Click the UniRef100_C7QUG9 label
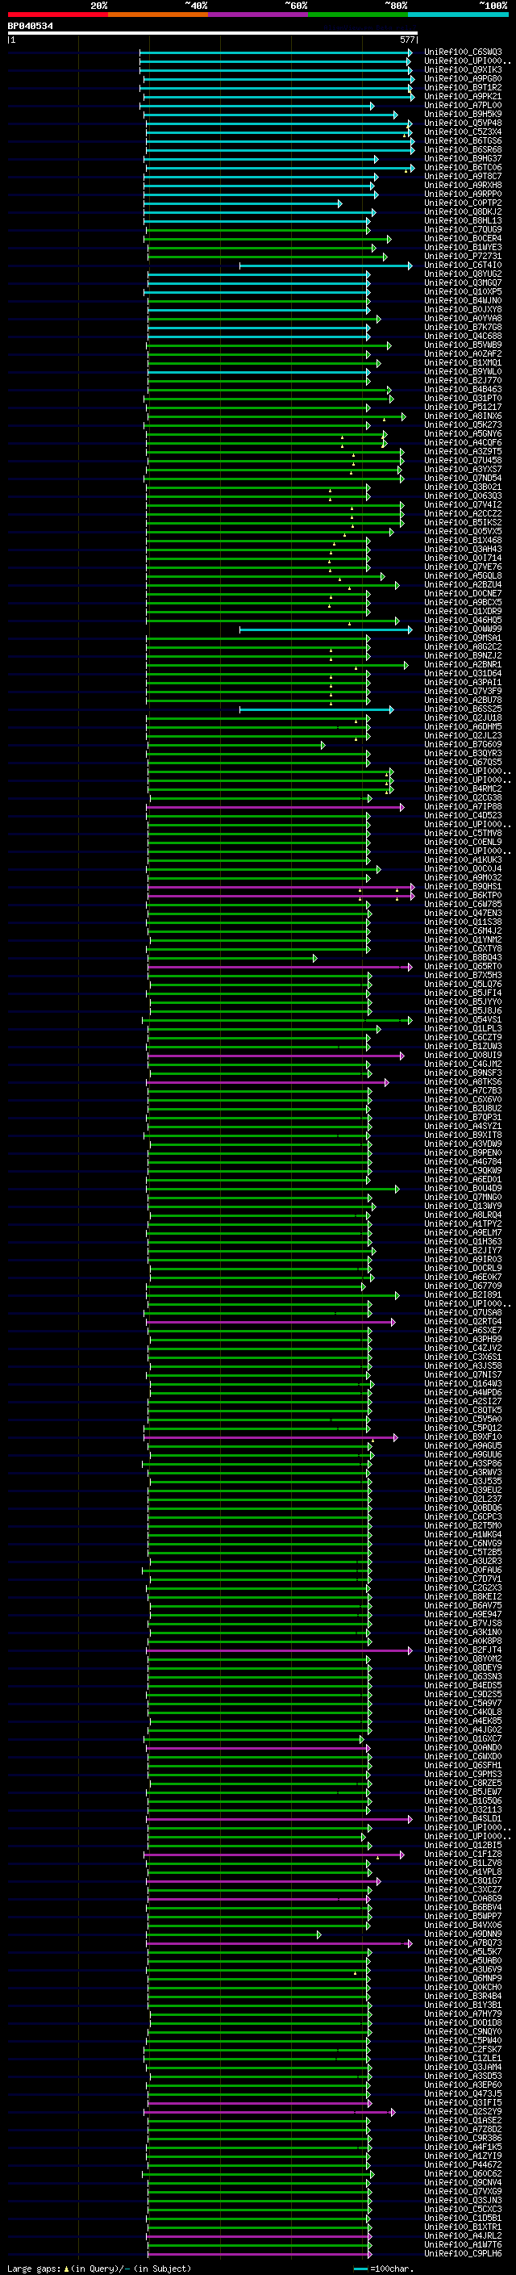This screenshot has height=2275, width=516. pyautogui.click(x=463, y=230)
